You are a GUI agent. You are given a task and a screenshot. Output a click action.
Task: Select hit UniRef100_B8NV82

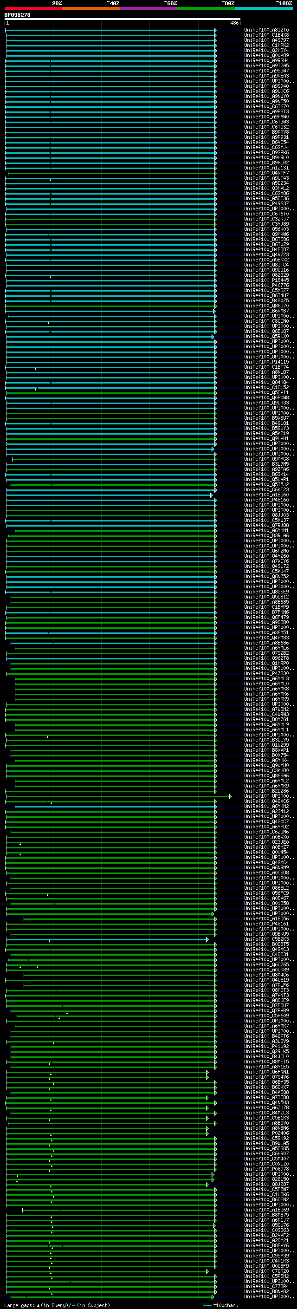[266, 1291]
